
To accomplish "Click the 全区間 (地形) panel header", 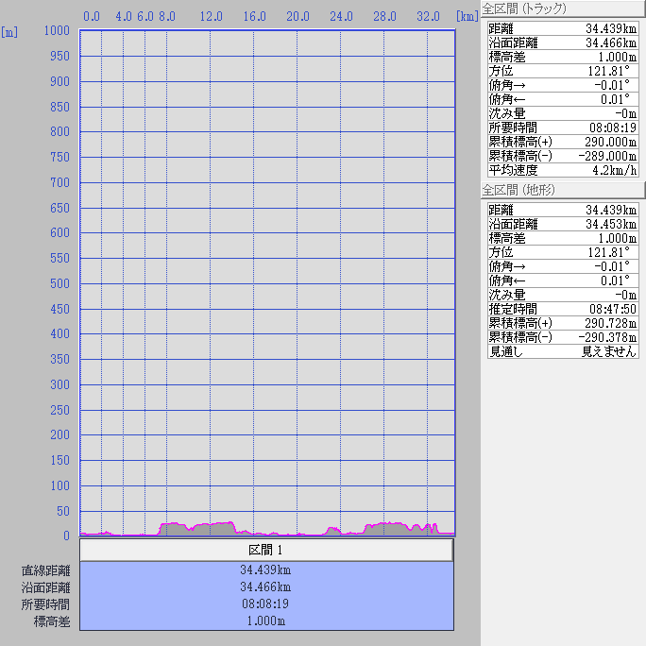I will click(563, 190).
